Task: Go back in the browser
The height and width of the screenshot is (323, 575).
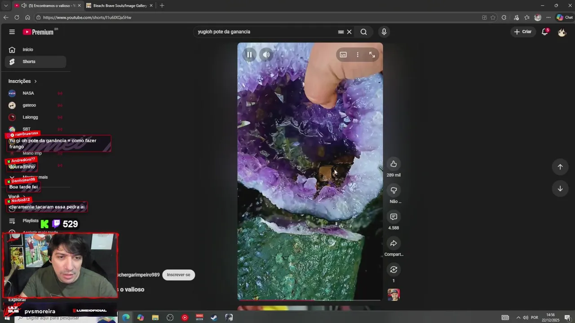Action: pyautogui.click(x=5, y=17)
